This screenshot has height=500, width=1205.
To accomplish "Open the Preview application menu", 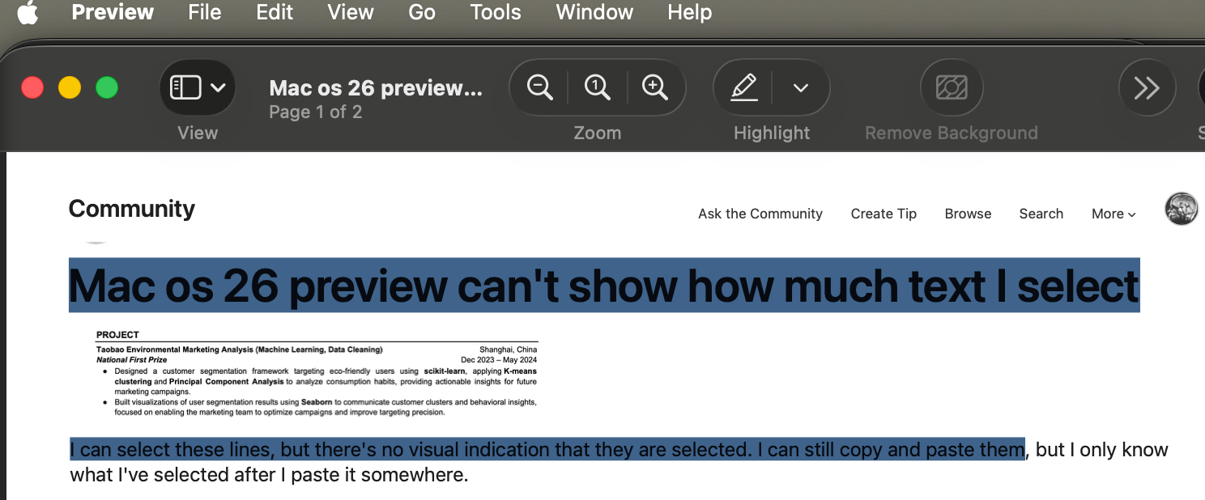I will [x=113, y=12].
